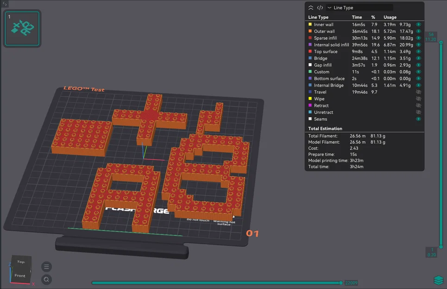Click the horizontal move slider handle
447x289 pixels.
pyautogui.click(x=341, y=283)
